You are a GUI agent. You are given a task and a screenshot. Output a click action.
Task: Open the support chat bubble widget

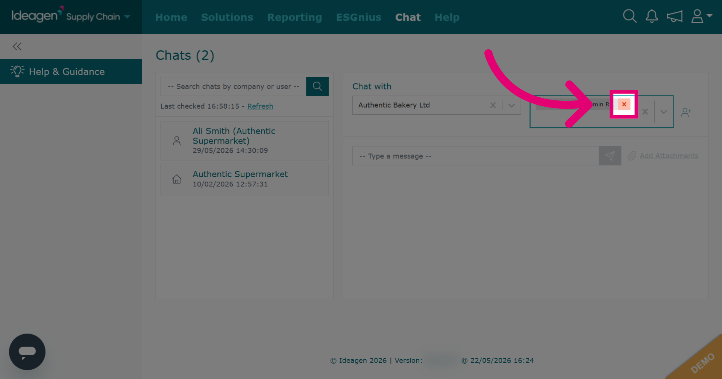27,352
